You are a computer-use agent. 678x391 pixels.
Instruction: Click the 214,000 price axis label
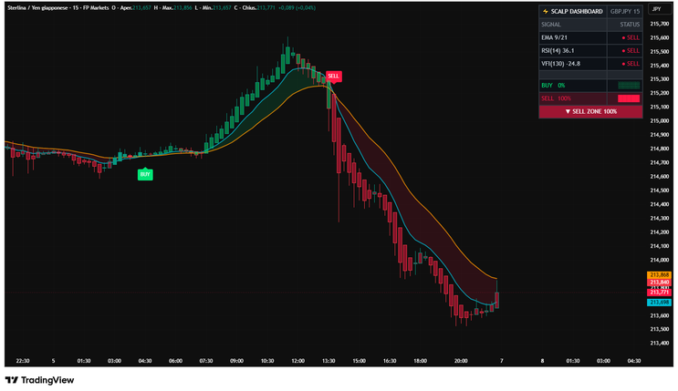(660, 260)
